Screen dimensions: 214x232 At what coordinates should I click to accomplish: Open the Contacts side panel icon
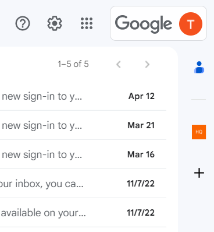199,67
